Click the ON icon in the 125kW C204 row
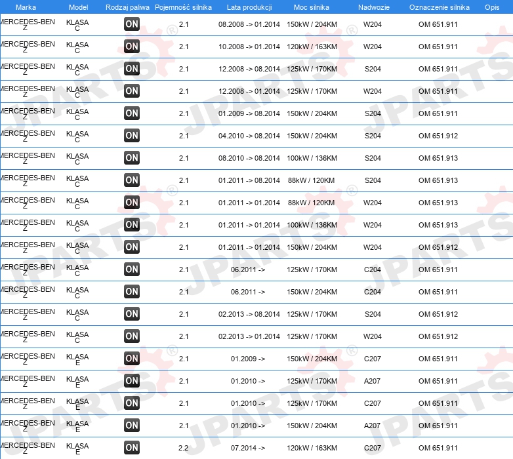513x459 pixels. click(132, 269)
